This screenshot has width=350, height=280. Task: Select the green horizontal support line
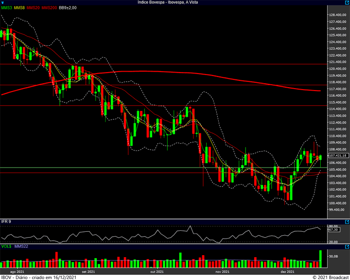click(163, 168)
